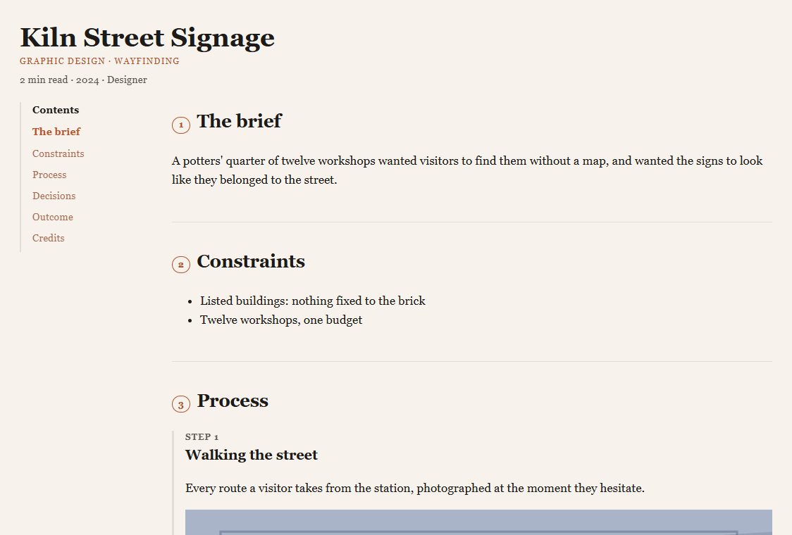Image resolution: width=792 pixels, height=535 pixels.
Task: Click the numbered circle 1 beside The brief
Action: tap(181, 125)
